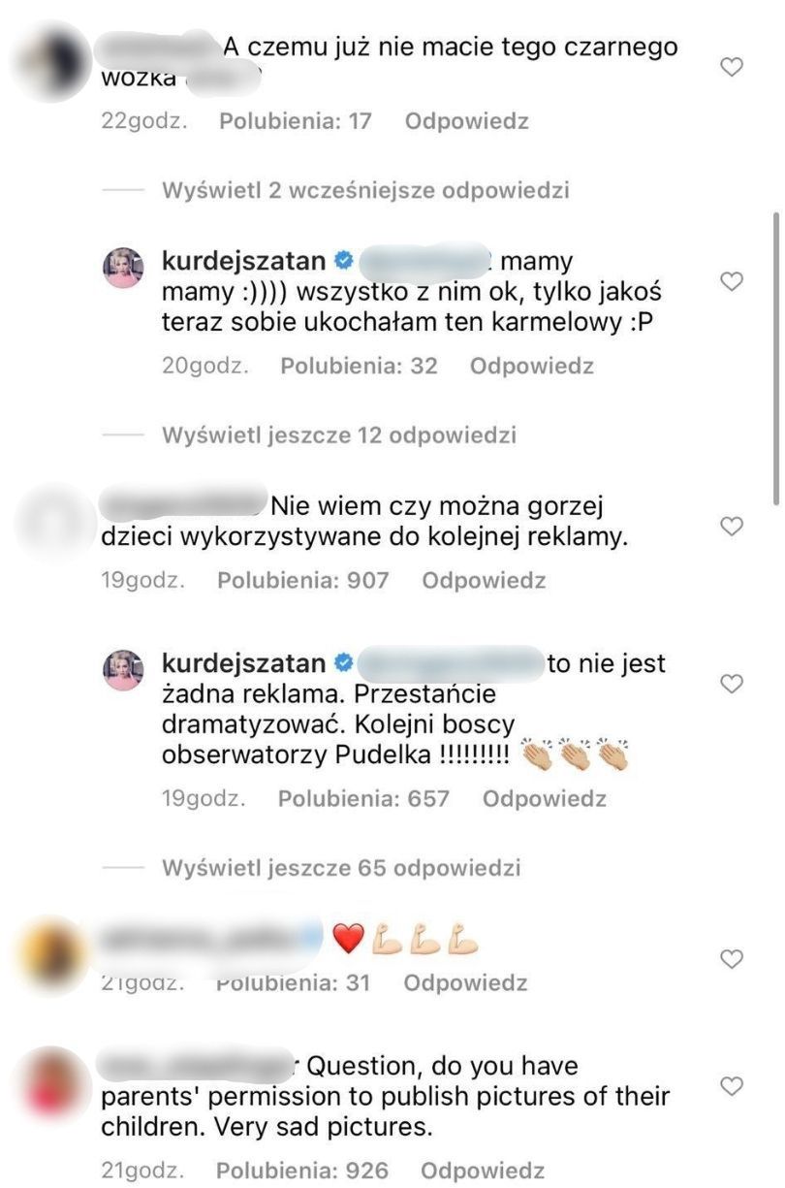The height and width of the screenshot is (1188, 785).
Task: Like kurdejszatan's reply about the karmelowy
Action: point(733,281)
